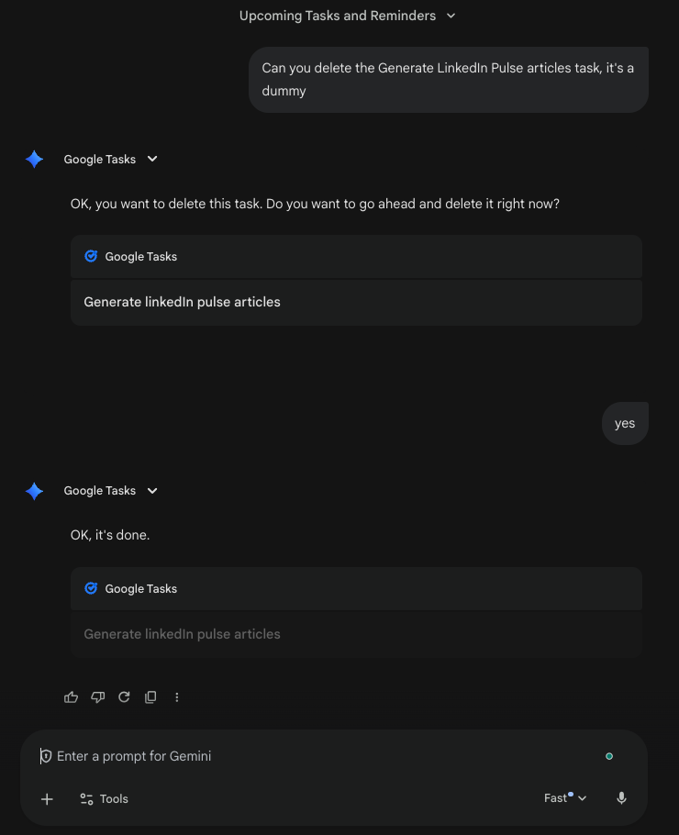The width and height of the screenshot is (679, 835).
Task: Expand the Upcoming Tasks and Reminders title chevron
Action: tap(451, 16)
